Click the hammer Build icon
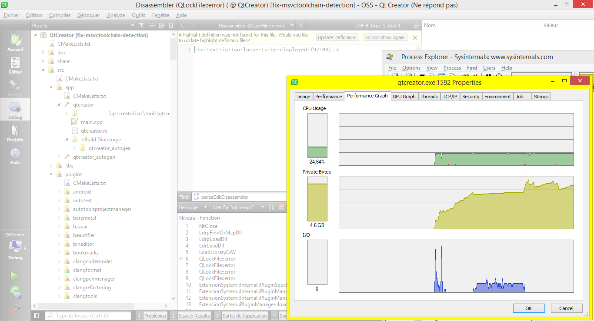594x321 pixels. (15, 308)
